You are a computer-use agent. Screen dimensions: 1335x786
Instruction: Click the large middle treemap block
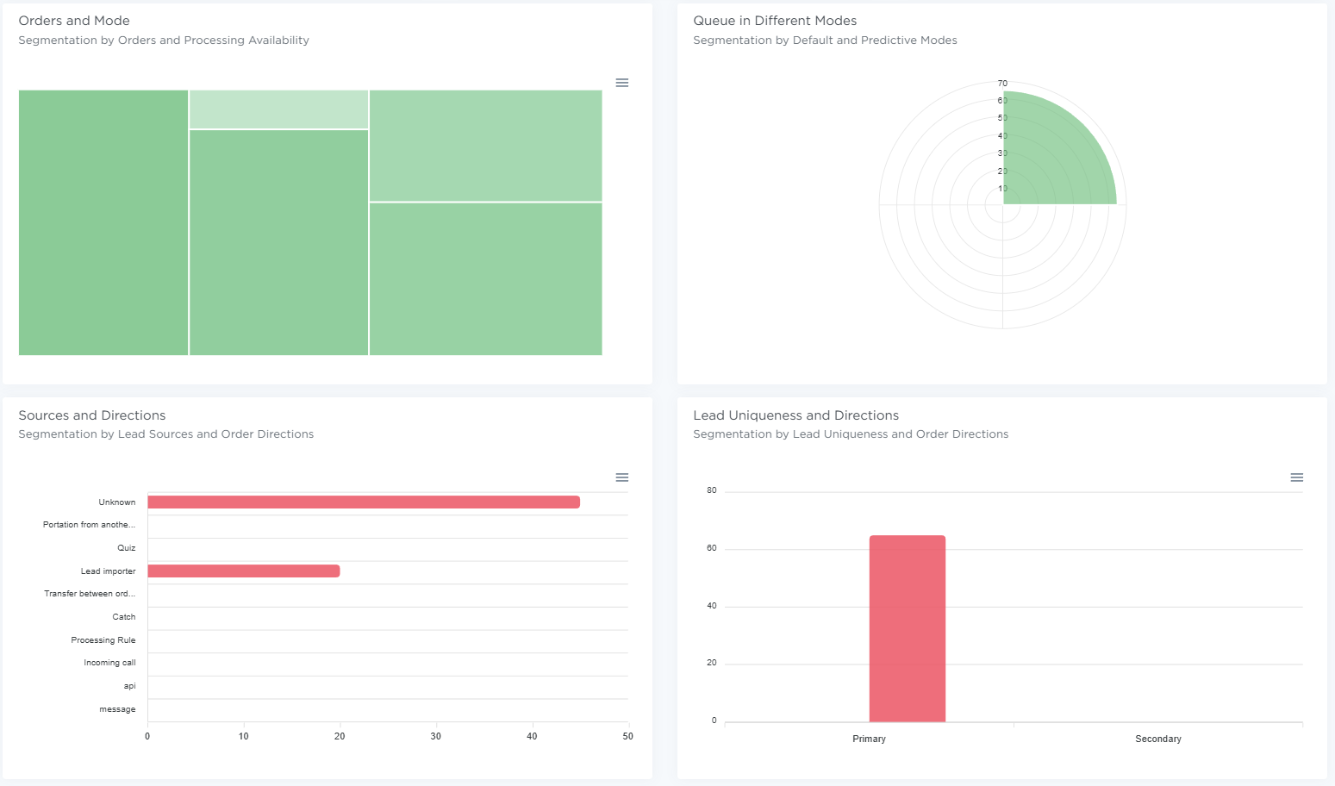278,242
